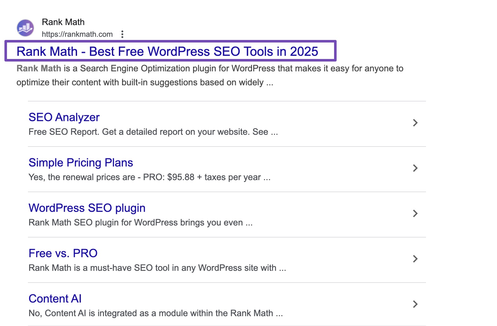Open the WordPress SEO plugin sitelink
The height and width of the screenshot is (326, 497).
coord(87,208)
